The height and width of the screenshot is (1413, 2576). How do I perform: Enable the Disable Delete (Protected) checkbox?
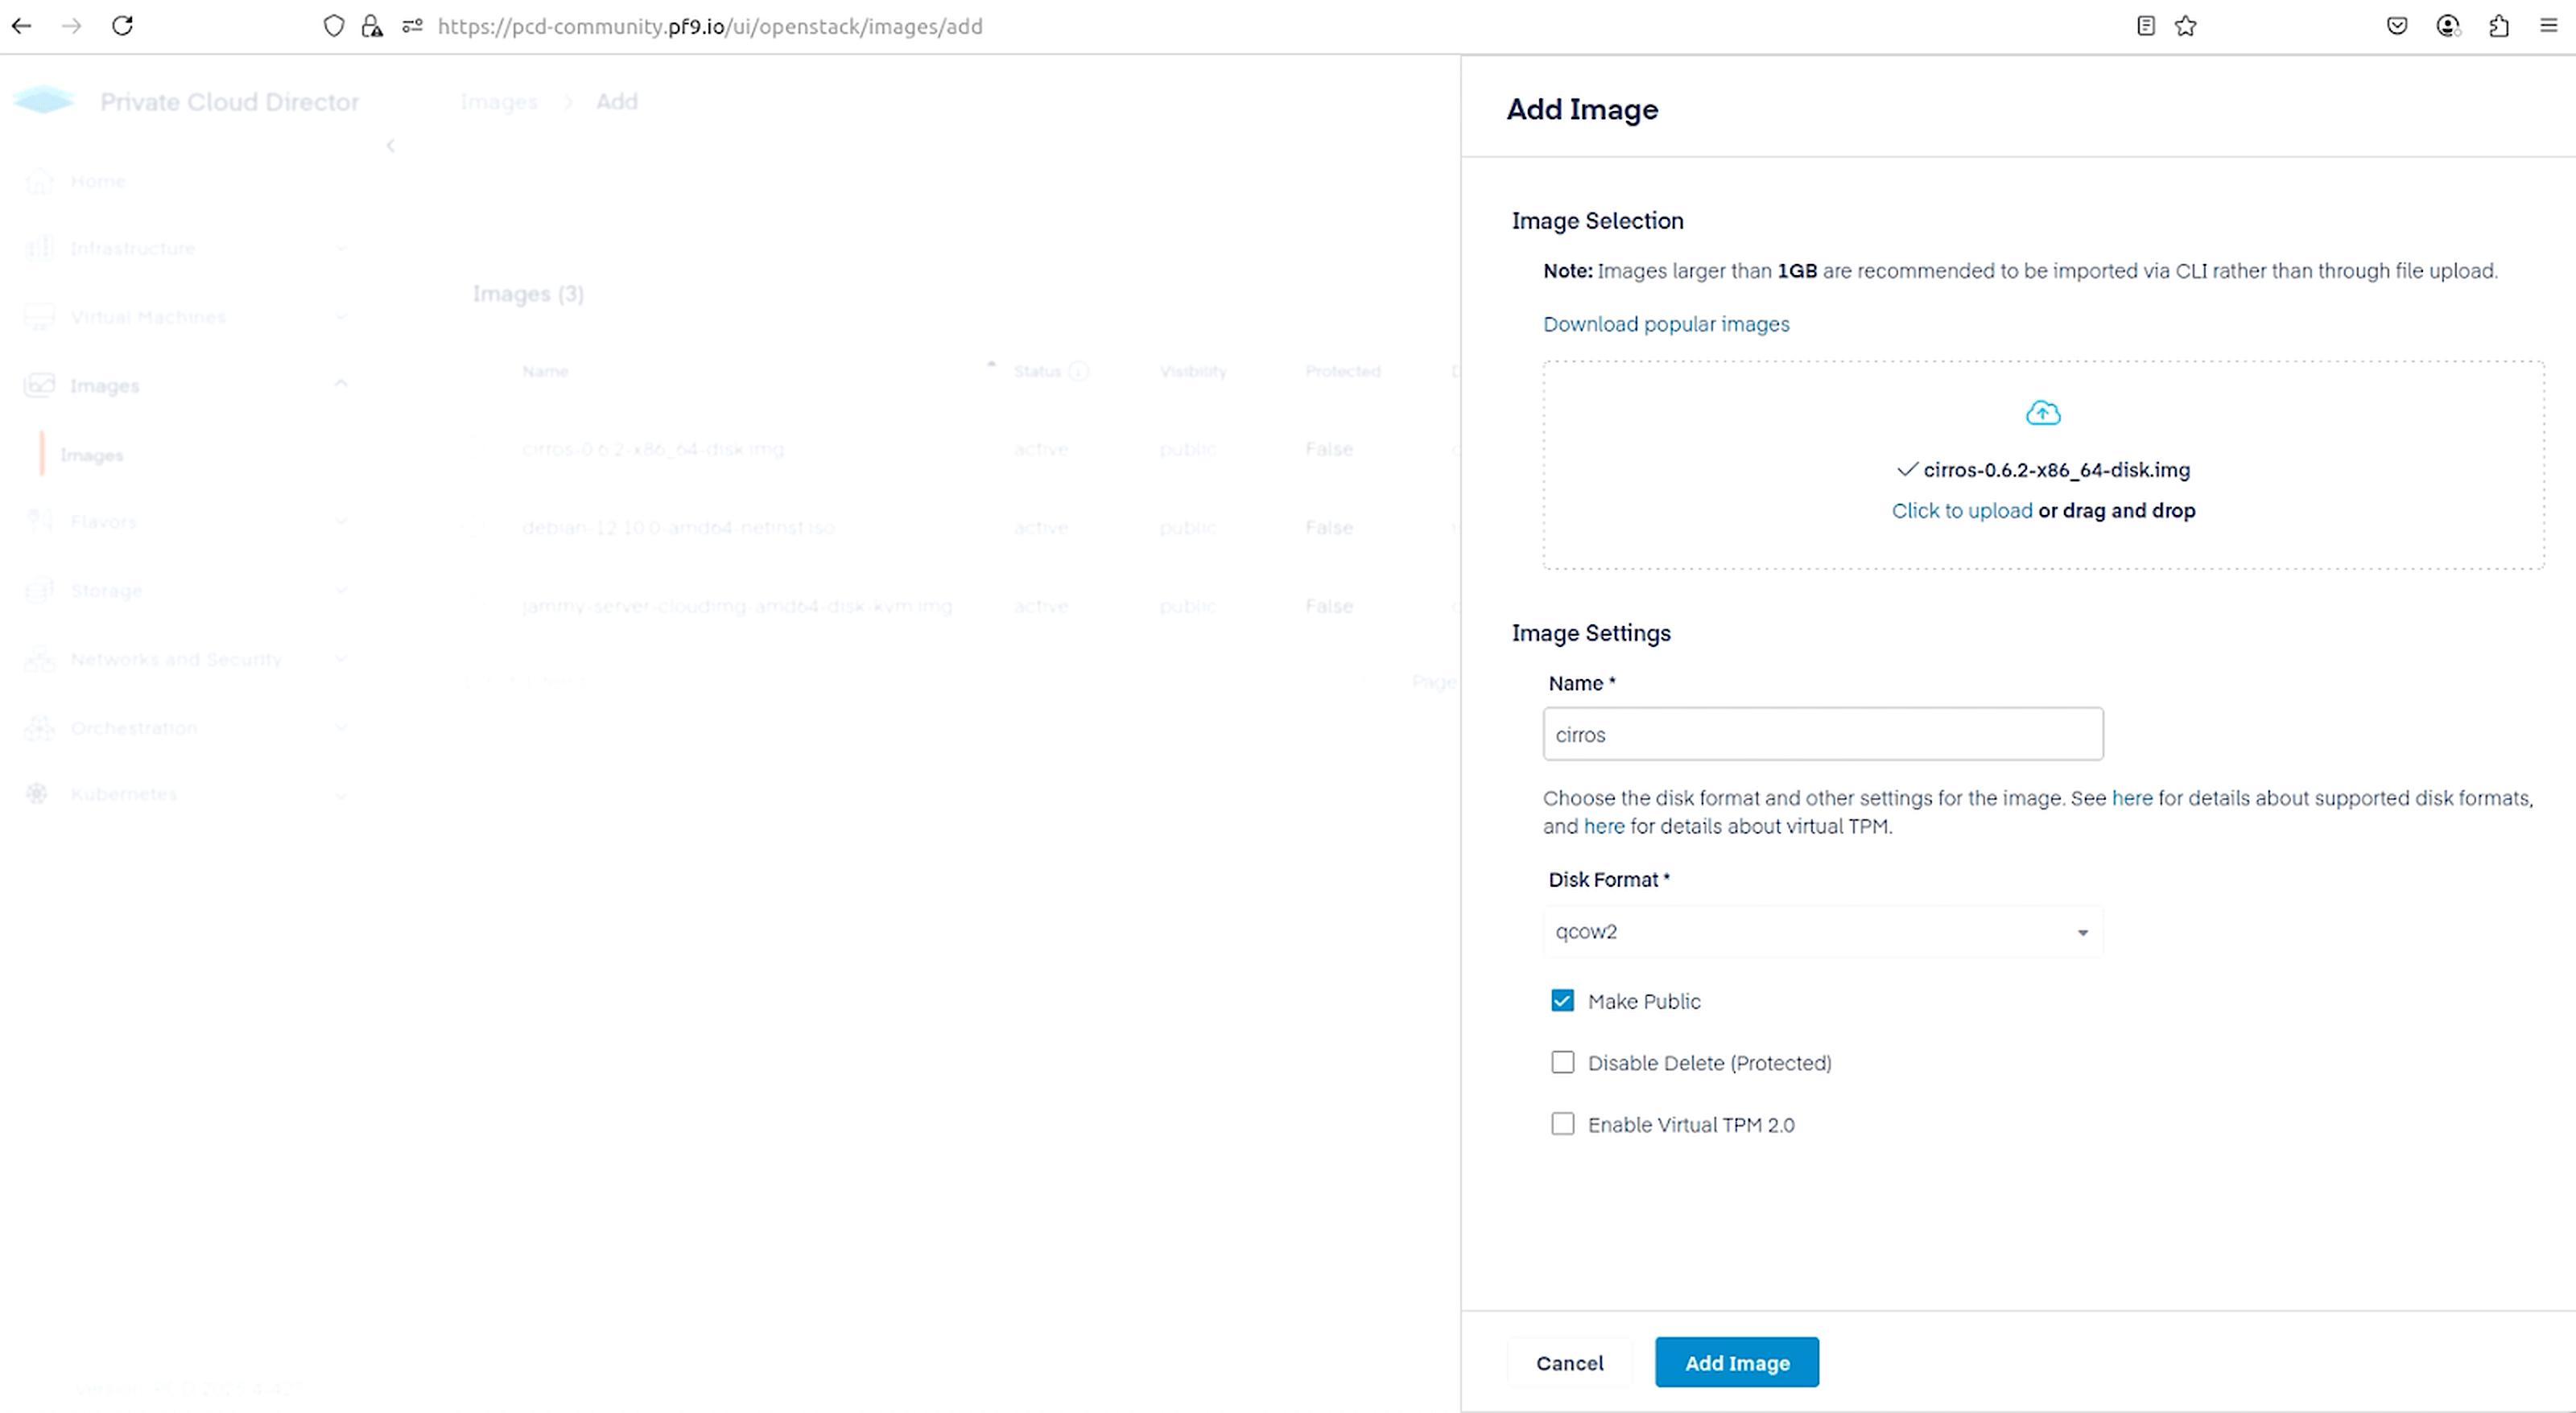[1562, 1062]
